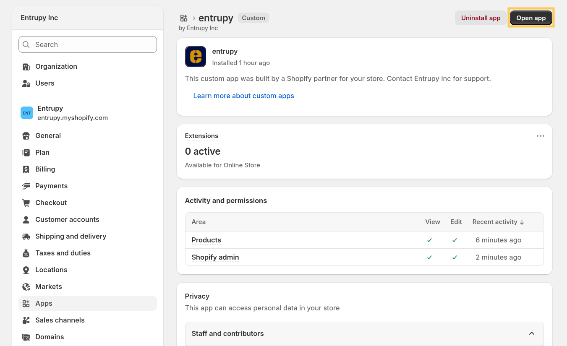The image size is (567, 346).
Task: Click the Extensions heading
Action: (201, 136)
